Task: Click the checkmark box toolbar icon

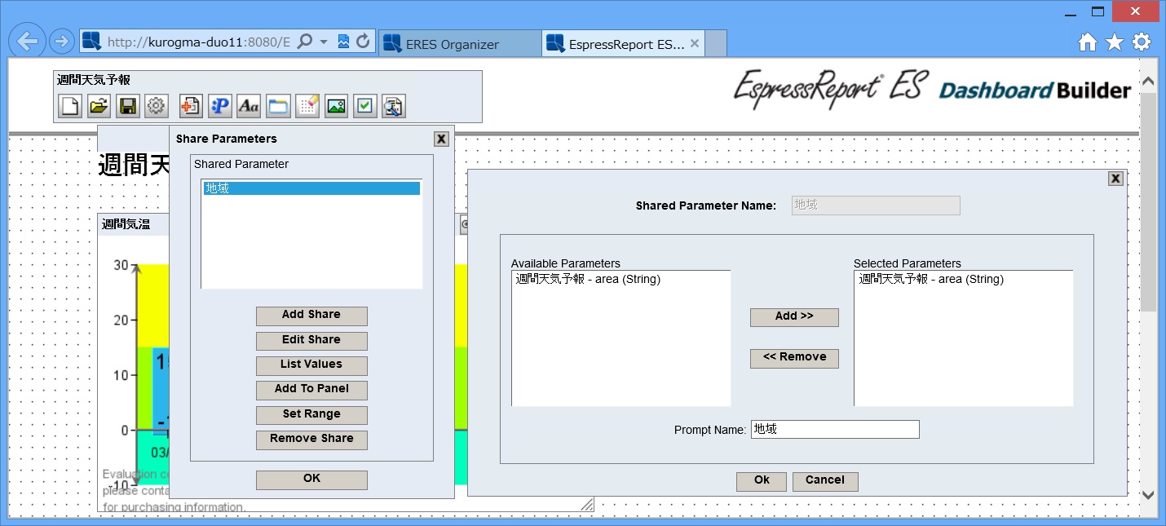Action: [x=365, y=106]
